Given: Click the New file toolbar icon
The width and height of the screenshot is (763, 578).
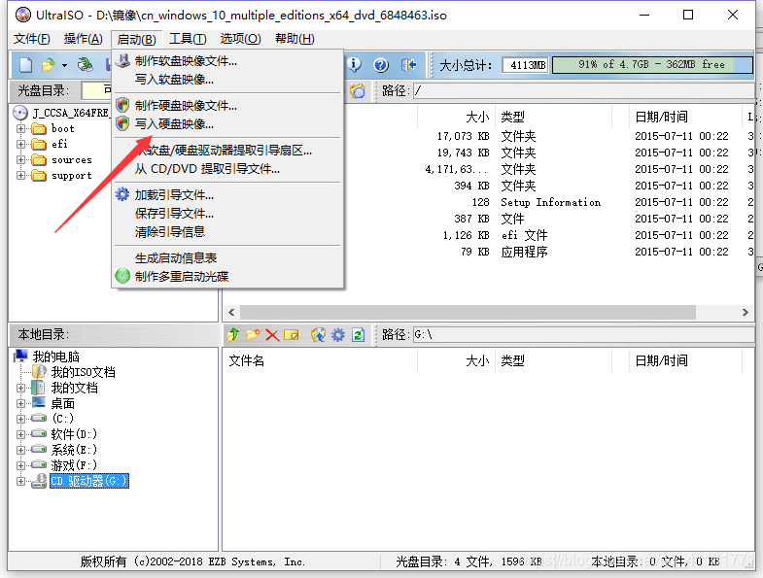Looking at the screenshot, I should [25, 65].
